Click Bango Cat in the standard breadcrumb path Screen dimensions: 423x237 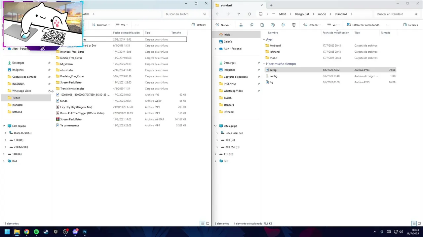(302, 14)
